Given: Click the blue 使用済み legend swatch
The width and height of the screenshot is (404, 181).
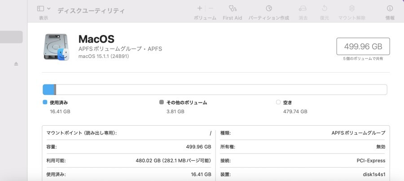Looking at the screenshot, I should 45,102.
